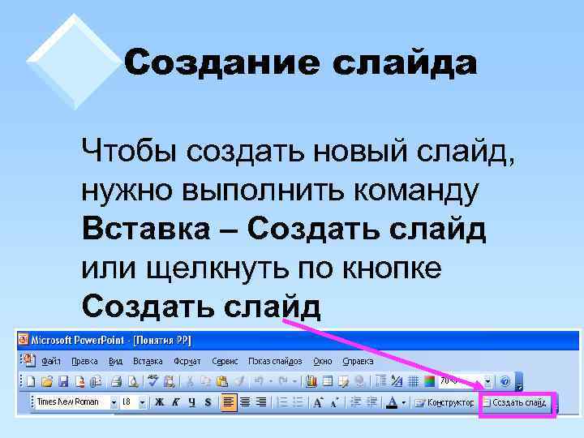
Task: Open the Research pane icon
Action: tap(170, 381)
